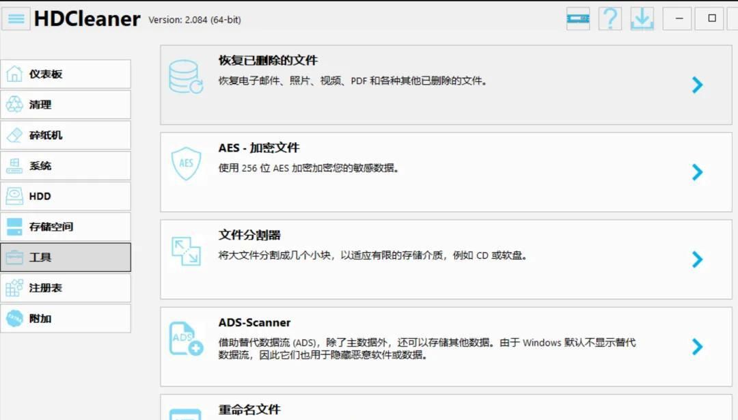Select HDD section in sidebar
The image size is (738, 420).
(66, 196)
